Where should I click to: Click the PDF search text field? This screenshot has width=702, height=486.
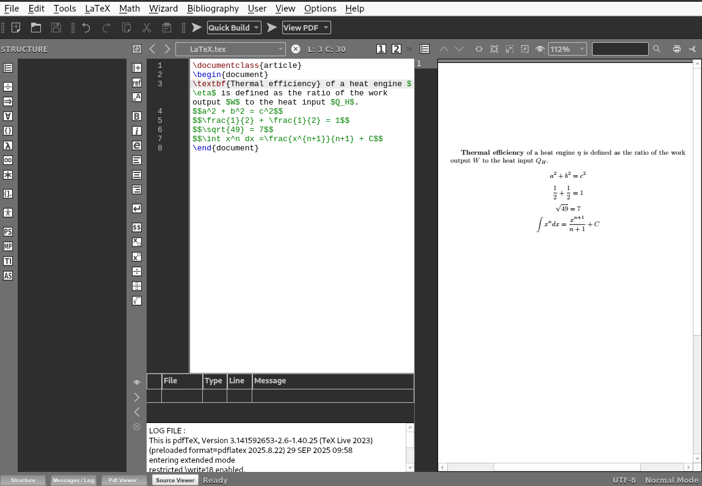(620, 49)
